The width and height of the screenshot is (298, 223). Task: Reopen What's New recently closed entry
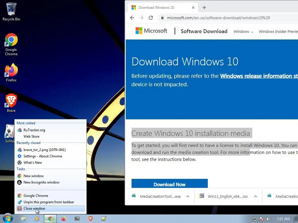pos(51,163)
